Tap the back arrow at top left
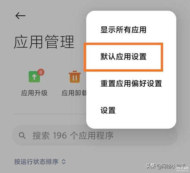This screenshot has height=173, width=190. click(20, 16)
